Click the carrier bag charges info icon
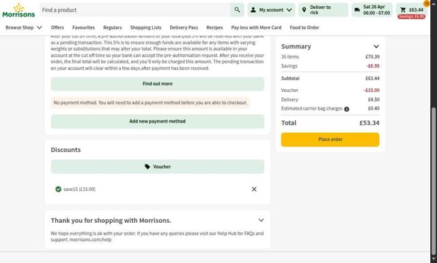Viewport: 437px width, 263px height. pos(346,109)
